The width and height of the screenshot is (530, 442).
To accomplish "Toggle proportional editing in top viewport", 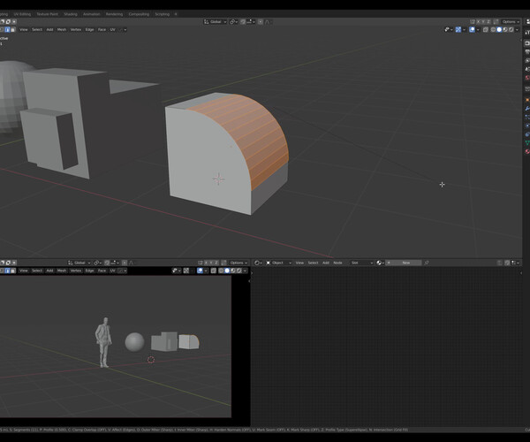I will (261, 21).
